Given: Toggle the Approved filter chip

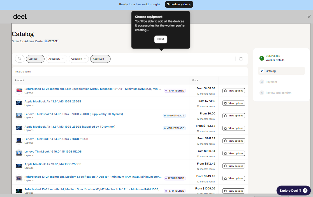Looking at the screenshot, I should pos(100,59).
